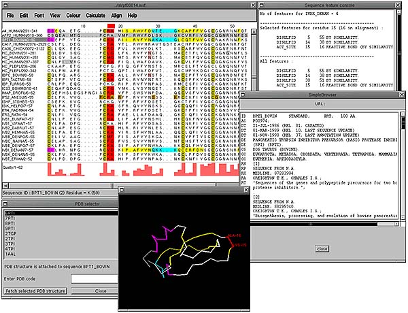Open the Font menu
The height and width of the screenshot is (313, 408).
[x=40, y=14]
